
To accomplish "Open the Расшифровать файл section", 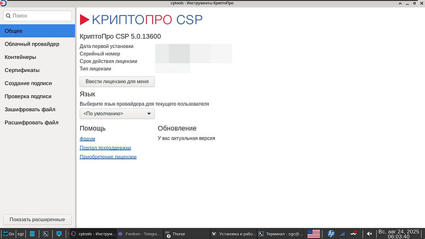I will [38, 123].
